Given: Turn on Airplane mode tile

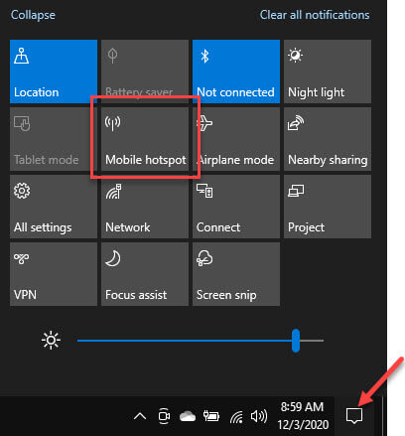Looking at the screenshot, I should click(x=236, y=139).
